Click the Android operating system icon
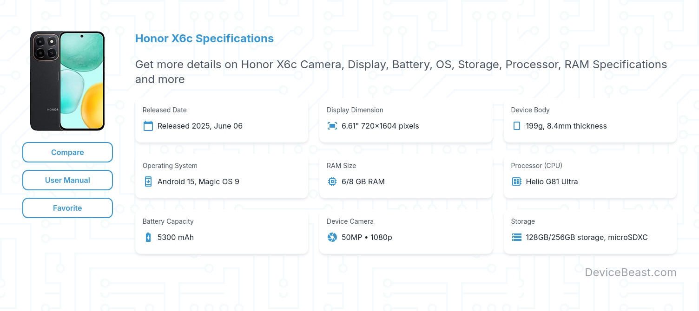The height and width of the screenshot is (311, 699). click(148, 181)
